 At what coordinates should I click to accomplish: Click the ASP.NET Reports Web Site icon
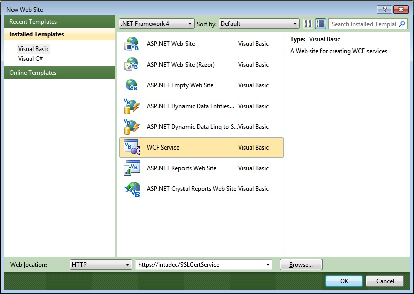131,168
